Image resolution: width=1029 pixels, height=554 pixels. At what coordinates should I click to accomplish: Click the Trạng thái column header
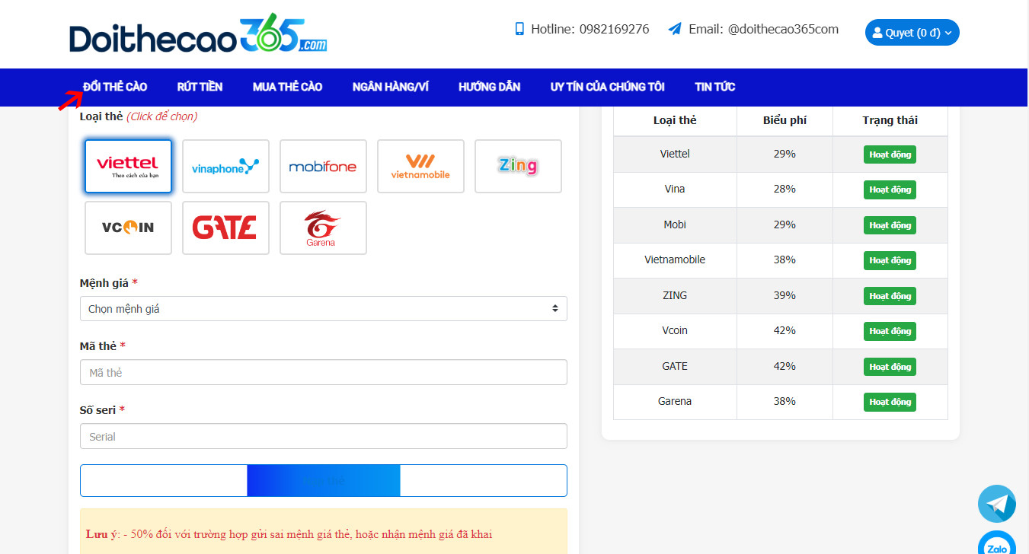pos(890,120)
